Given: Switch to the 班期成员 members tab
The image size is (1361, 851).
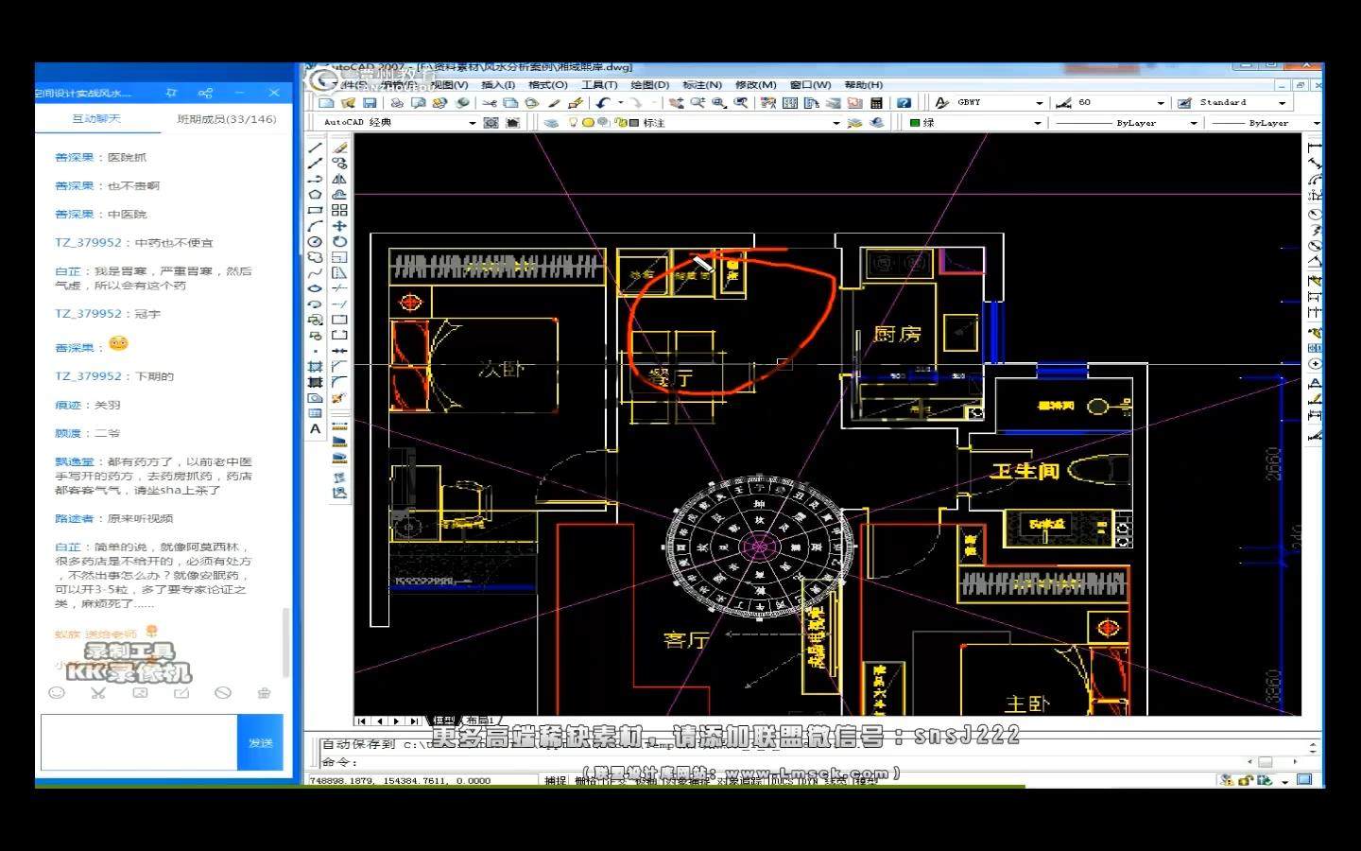Looking at the screenshot, I should coord(227,119).
